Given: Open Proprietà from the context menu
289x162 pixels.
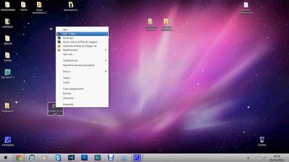Looking at the screenshot, I should click(82, 104).
